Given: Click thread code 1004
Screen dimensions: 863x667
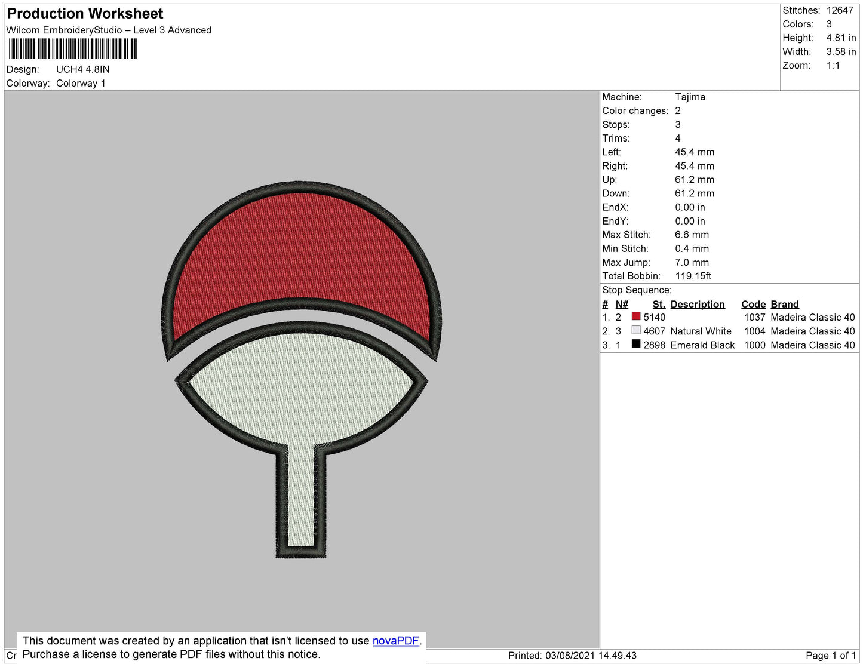Looking at the screenshot, I should (x=754, y=331).
